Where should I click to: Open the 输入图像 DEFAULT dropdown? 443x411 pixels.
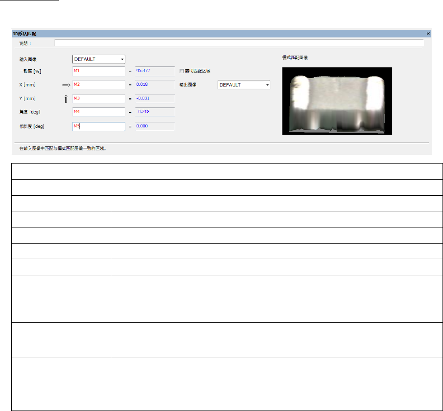[99, 59]
